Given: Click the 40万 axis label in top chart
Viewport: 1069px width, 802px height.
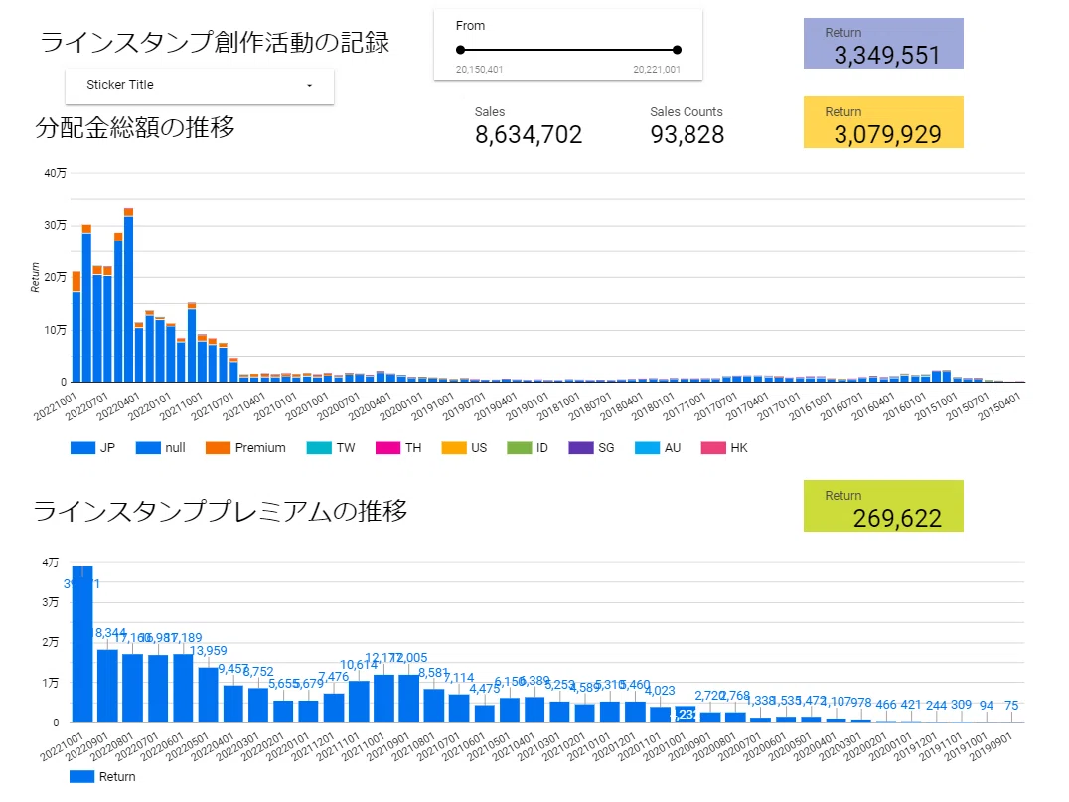Looking at the screenshot, I should (x=56, y=173).
